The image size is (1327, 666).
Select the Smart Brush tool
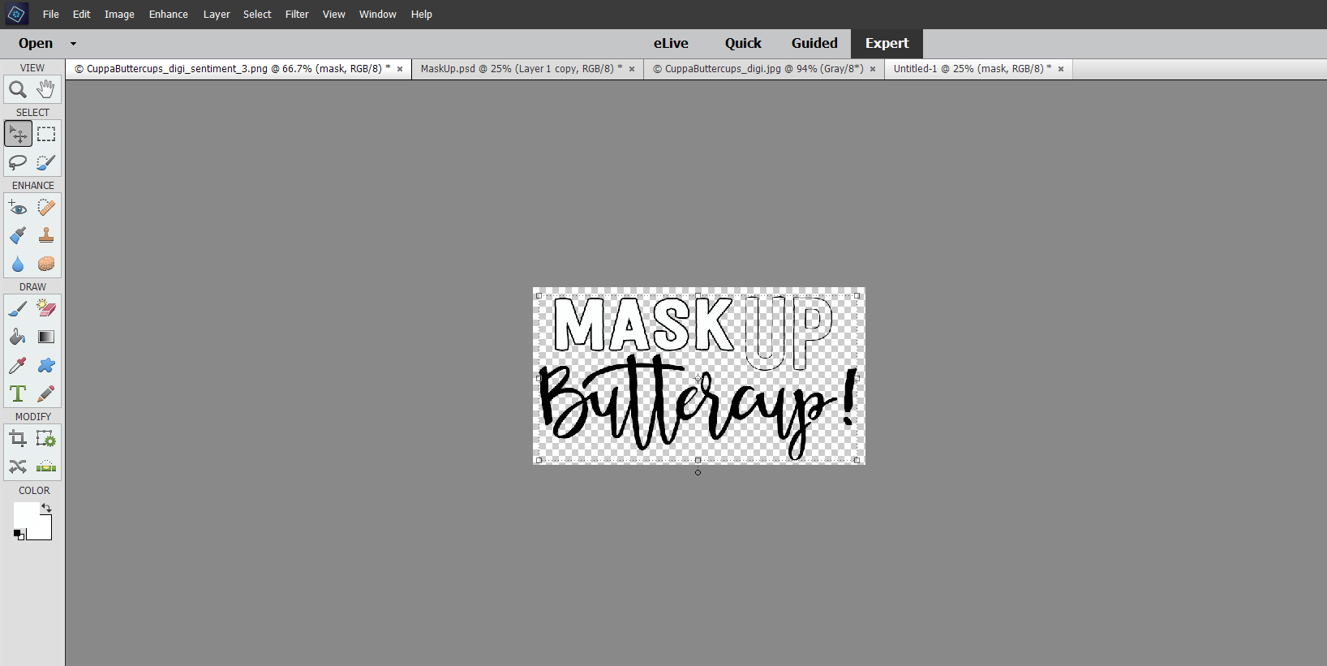tap(18, 235)
